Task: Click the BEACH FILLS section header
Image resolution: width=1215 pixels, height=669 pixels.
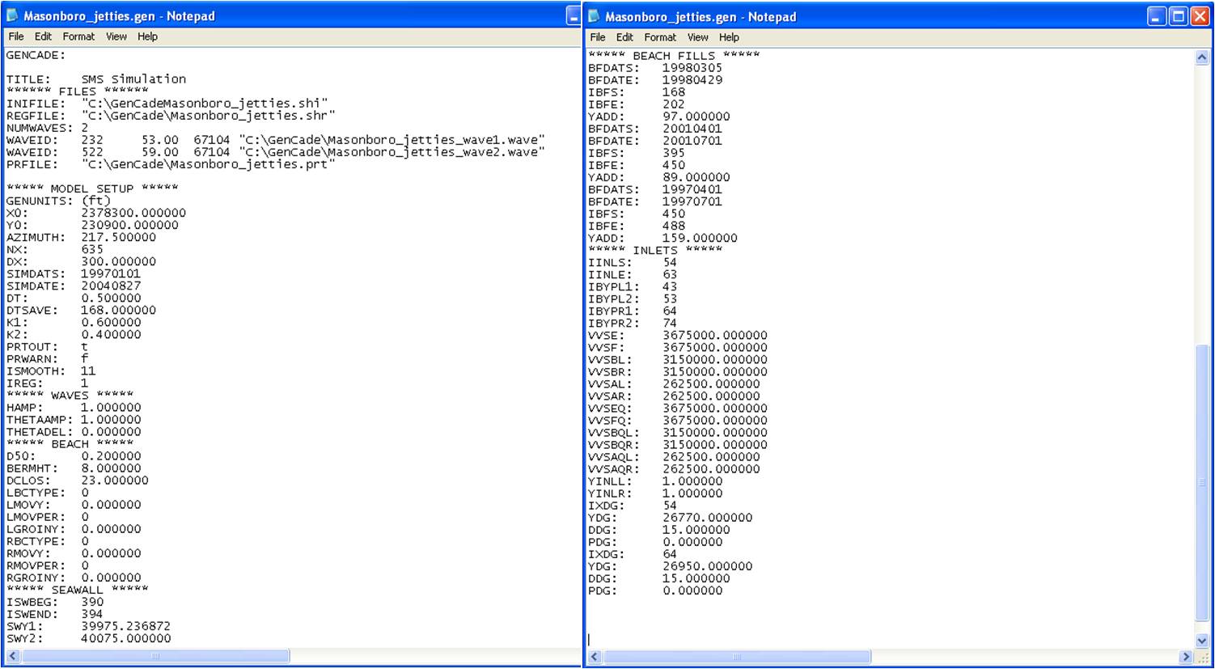Action: click(674, 56)
